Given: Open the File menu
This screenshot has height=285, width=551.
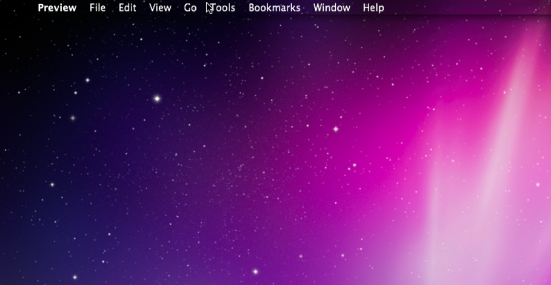Looking at the screenshot, I should 98,8.
